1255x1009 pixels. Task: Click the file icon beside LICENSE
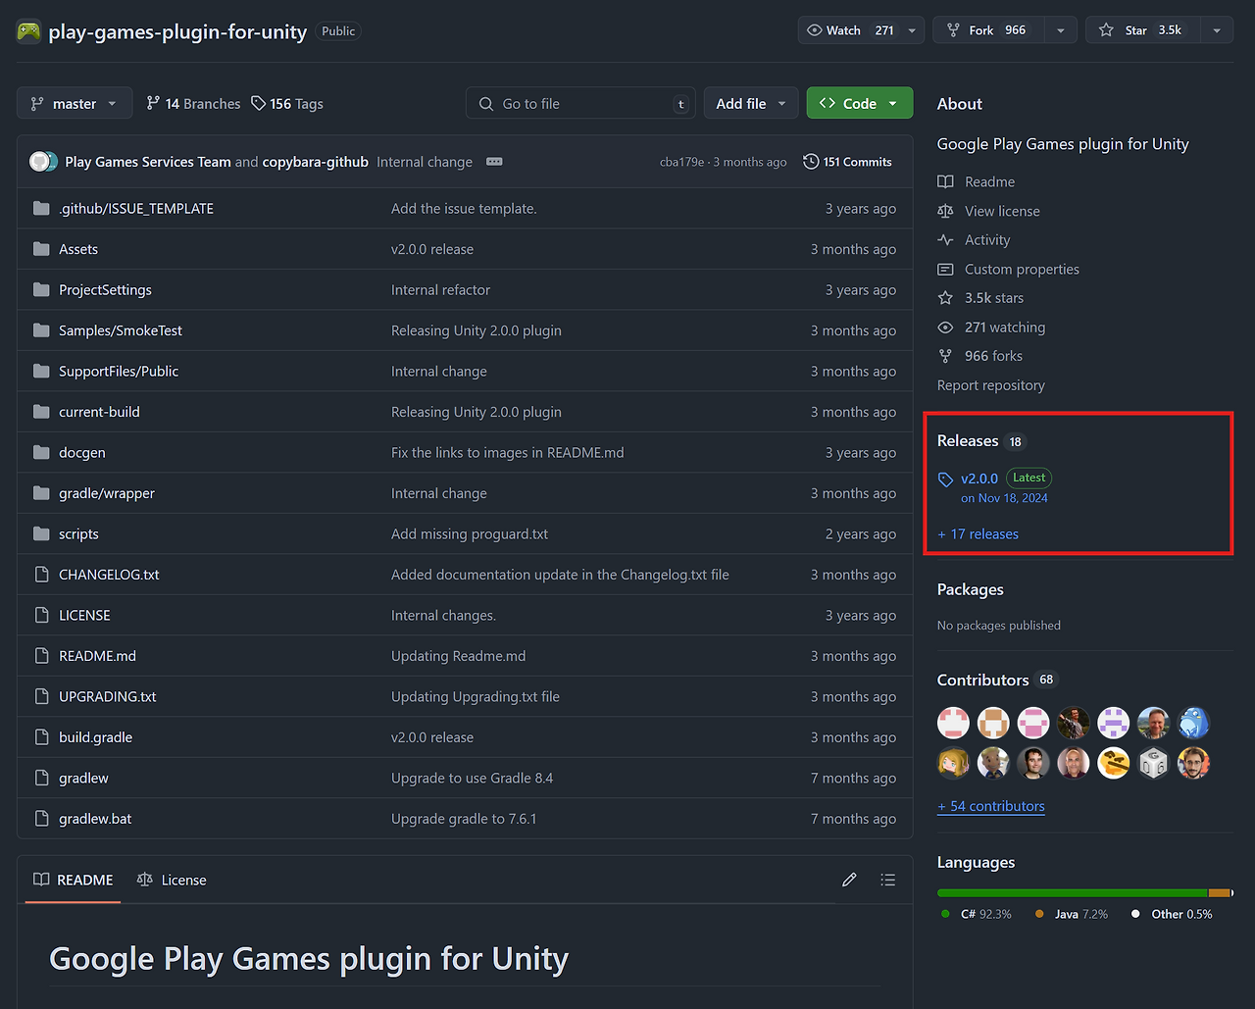(x=41, y=616)
